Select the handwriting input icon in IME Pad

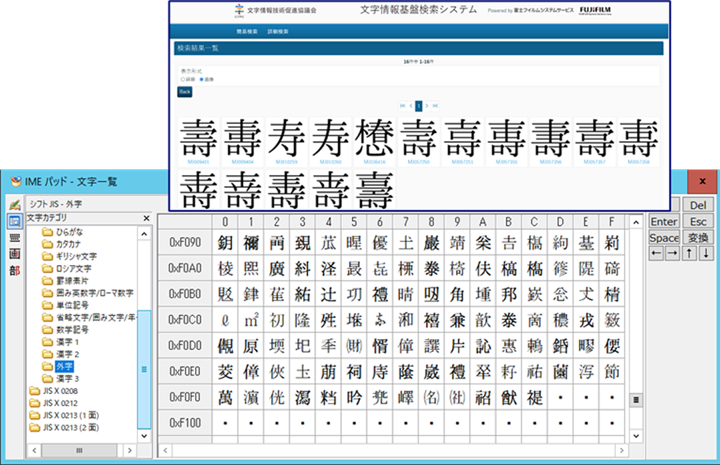pos(13,204)
